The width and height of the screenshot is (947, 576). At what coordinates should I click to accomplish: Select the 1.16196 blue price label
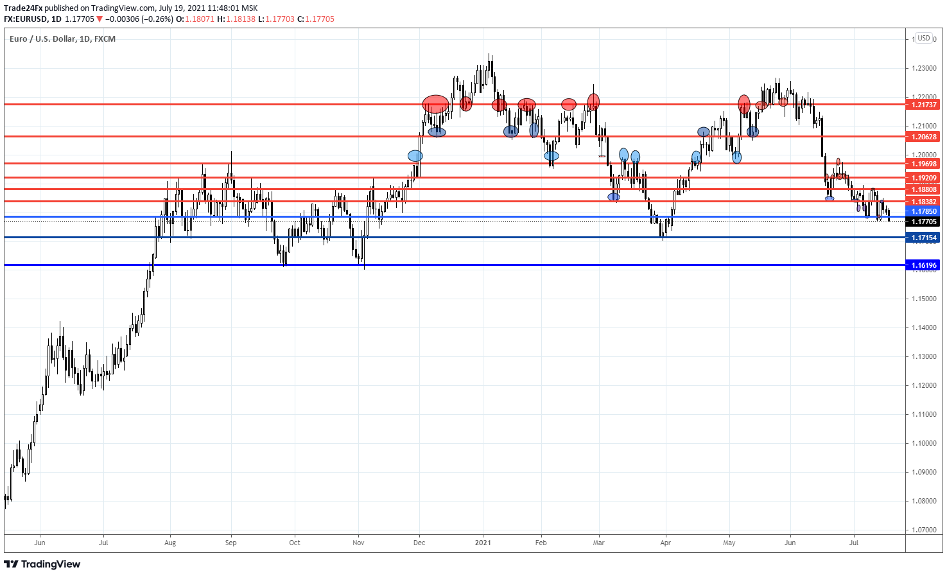(923, 265)
